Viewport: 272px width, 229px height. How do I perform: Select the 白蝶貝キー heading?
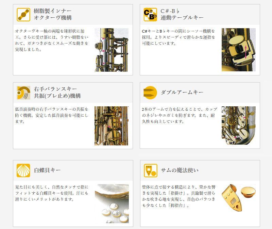[47, 170]
